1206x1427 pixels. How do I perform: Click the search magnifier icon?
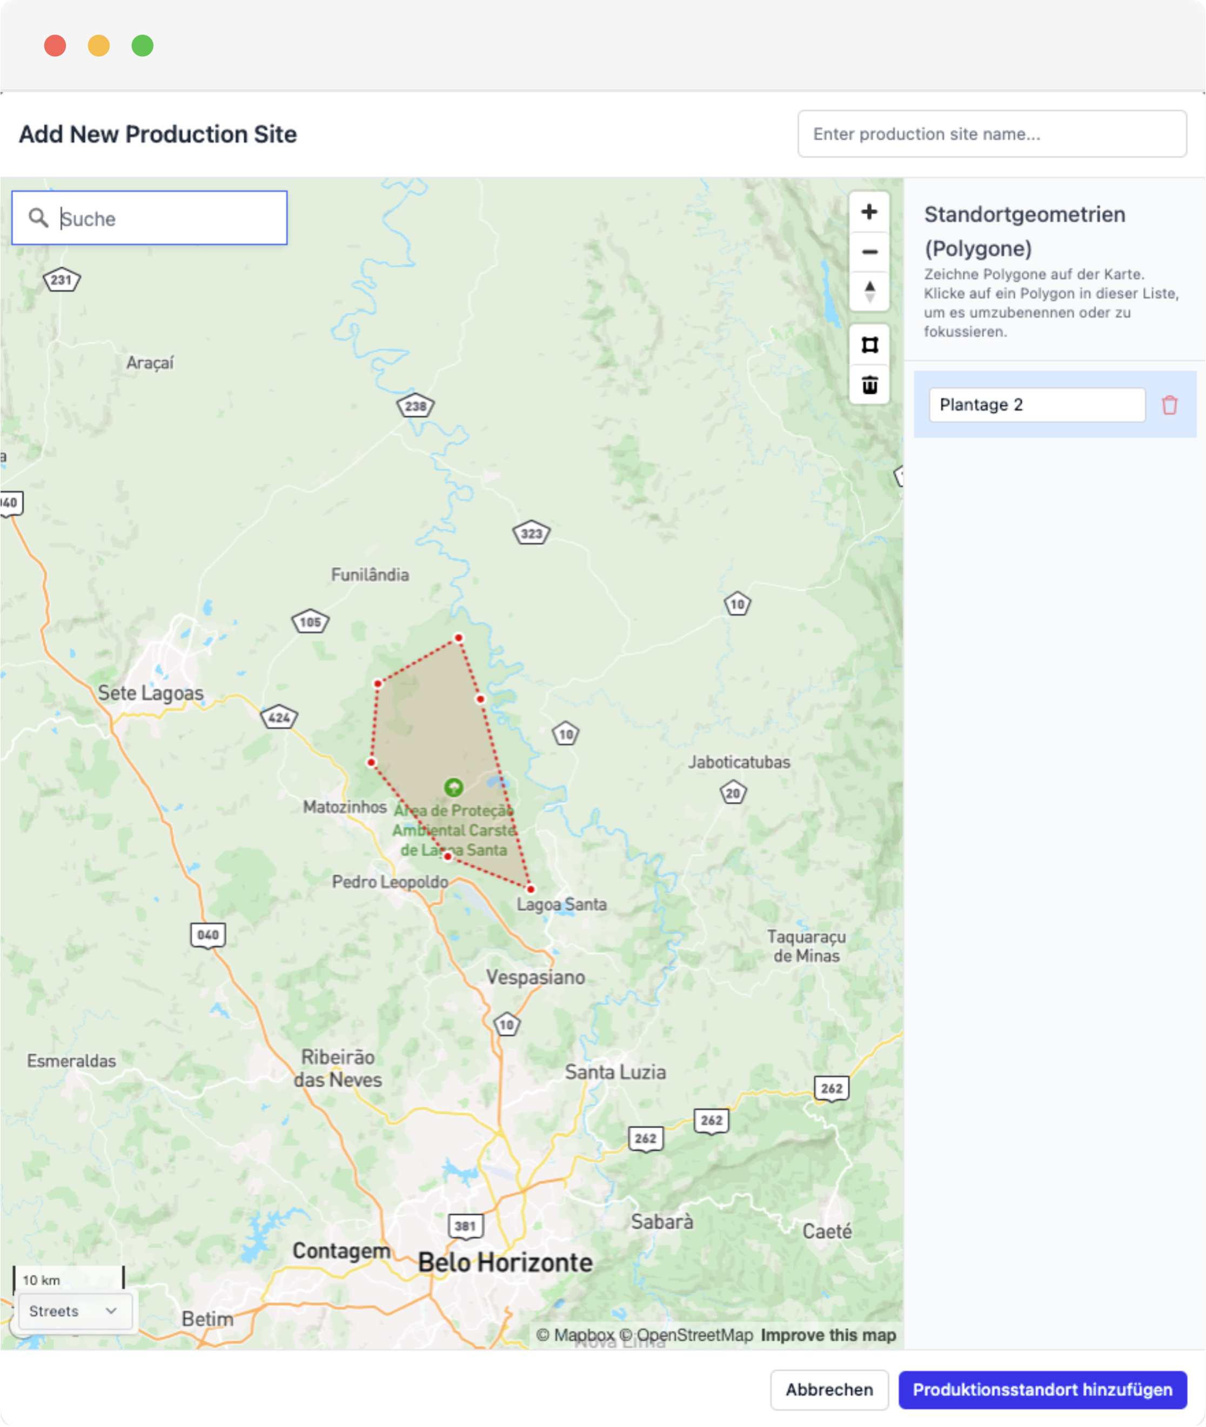click(x=38, y=218)
